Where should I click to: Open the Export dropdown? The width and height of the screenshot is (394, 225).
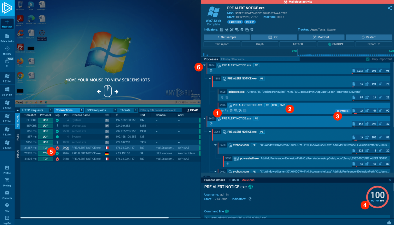[374, 44]
